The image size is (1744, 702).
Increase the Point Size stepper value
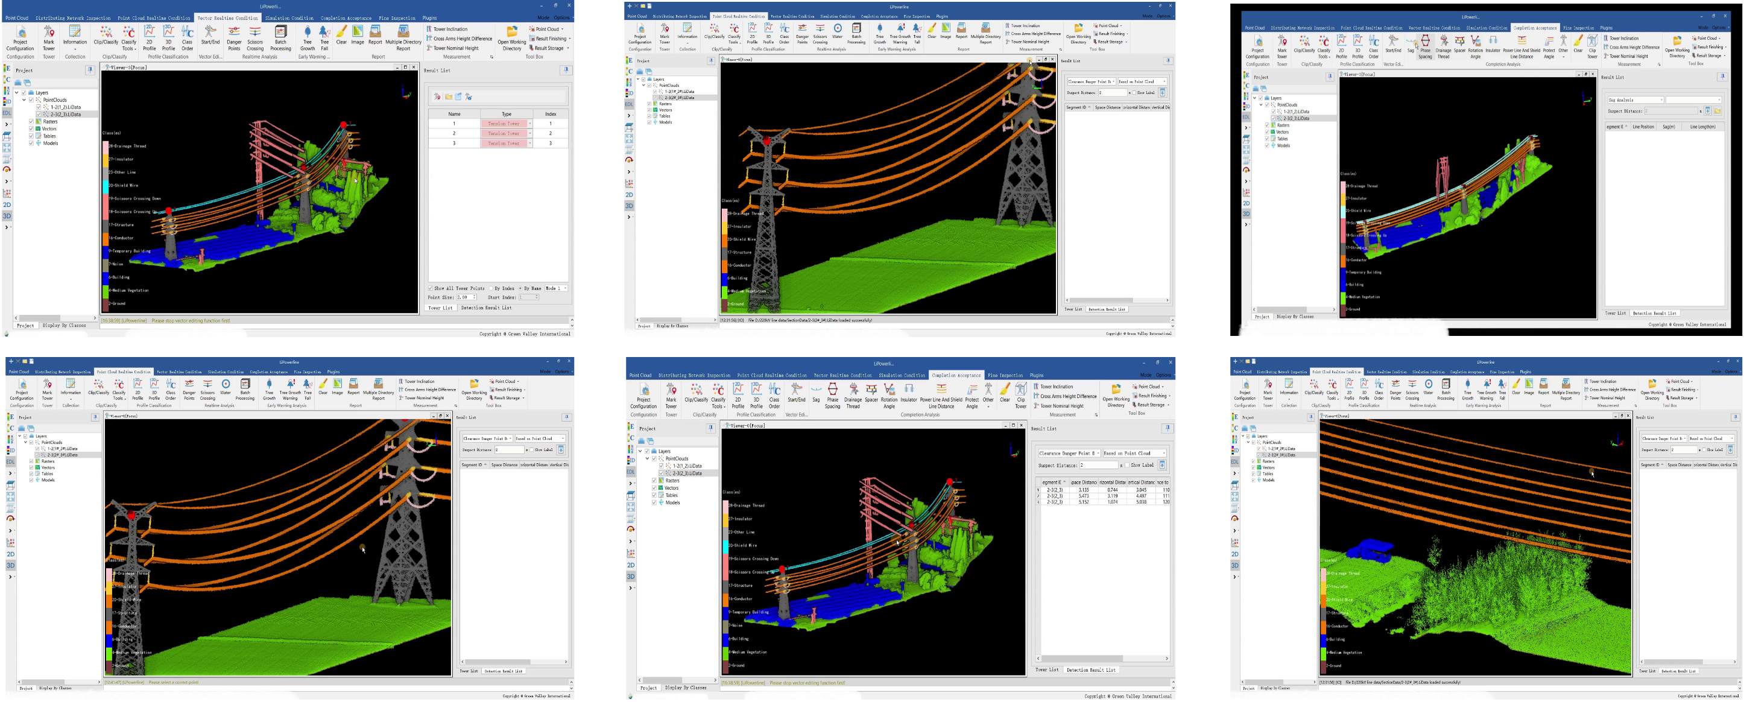pos(475,296)
